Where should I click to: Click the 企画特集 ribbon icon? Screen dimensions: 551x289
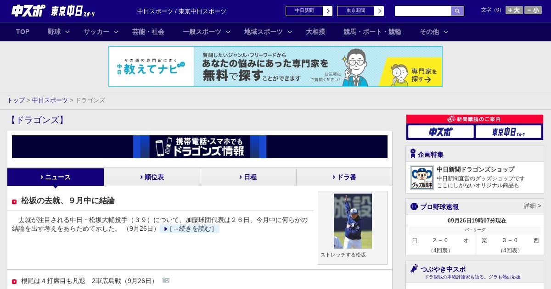click(413, 154)
